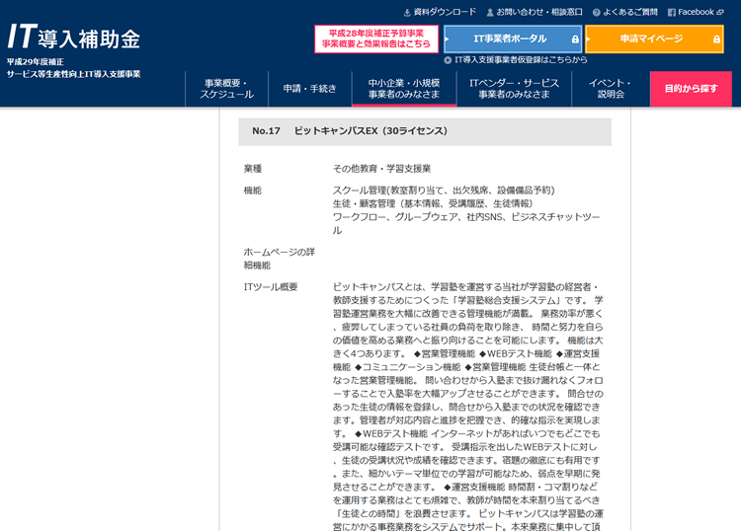Open the ITベンダー・サービス事業者のみなさま menu

[x=514, y=89]
